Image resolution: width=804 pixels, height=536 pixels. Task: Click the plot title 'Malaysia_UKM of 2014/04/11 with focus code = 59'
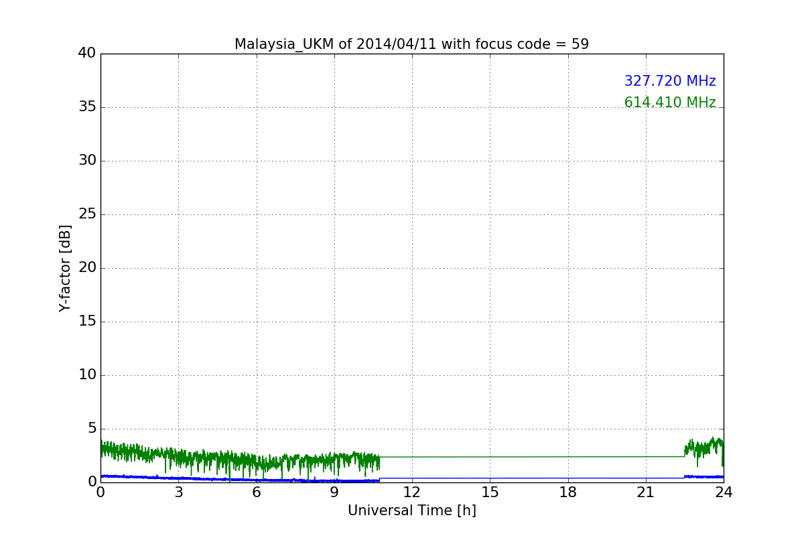point(411,44)
